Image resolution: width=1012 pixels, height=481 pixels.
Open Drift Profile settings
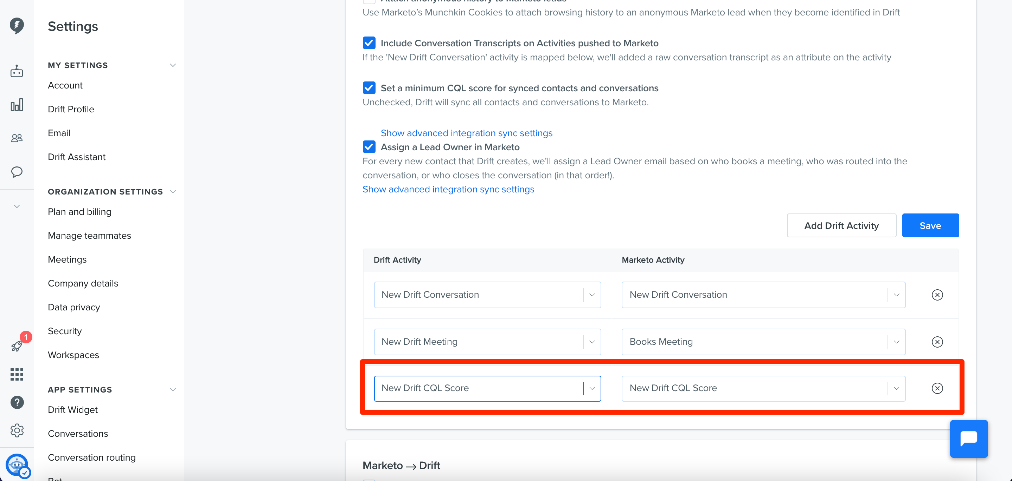click(x=71, y=109)
